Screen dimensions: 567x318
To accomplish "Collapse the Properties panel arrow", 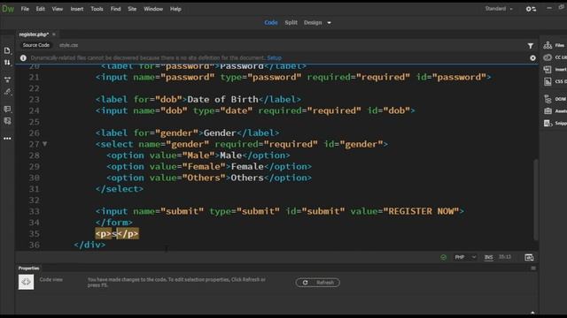I will click(x=532, y=312).
